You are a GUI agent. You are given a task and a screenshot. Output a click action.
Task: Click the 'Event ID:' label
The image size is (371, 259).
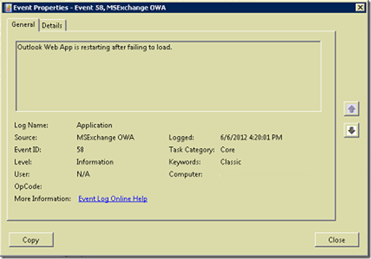click(28, 150)
